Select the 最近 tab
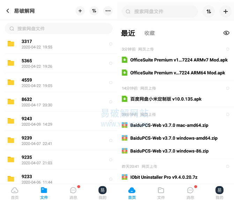The image size is (234, 200). [128, 33]
